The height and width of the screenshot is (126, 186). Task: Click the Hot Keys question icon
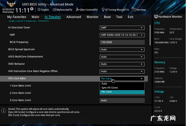[135, 10]
